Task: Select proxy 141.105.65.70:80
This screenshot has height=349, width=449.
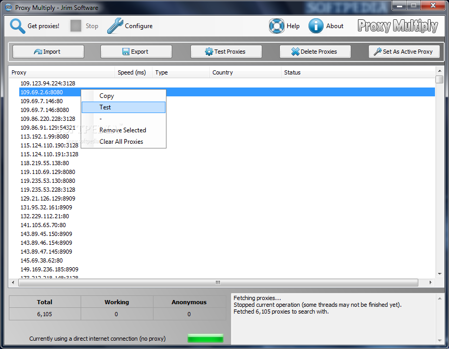Action: 43,226
